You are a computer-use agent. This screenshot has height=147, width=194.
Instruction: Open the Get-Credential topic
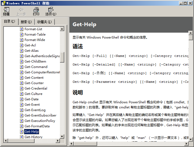tap(36, 88)
